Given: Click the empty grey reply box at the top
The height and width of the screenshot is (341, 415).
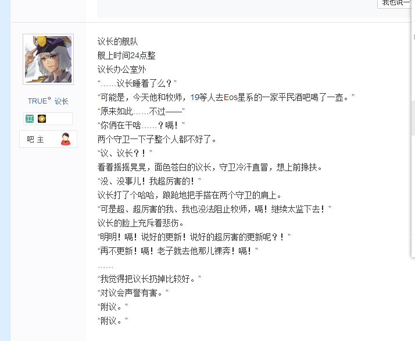Looking at the screenshot, I should click(237, 9).
